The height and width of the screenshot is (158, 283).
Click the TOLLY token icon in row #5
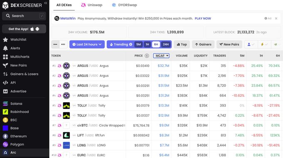pos(67,106)
